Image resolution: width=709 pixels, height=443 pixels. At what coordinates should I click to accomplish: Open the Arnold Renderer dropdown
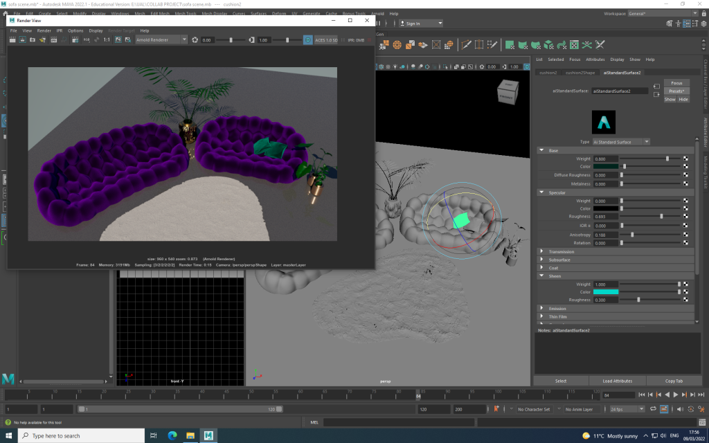click(161, 40)
